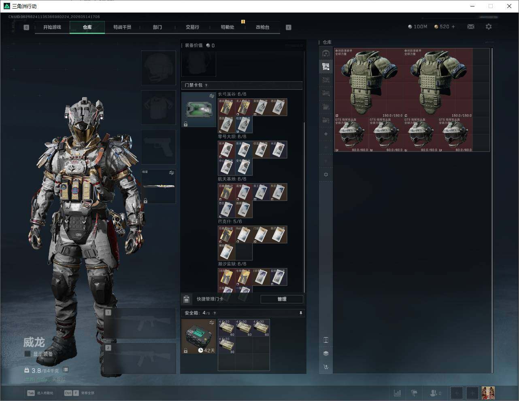Open the 门禁卡包 help question mark
The image size is (519, 401).
pos(206,85)
